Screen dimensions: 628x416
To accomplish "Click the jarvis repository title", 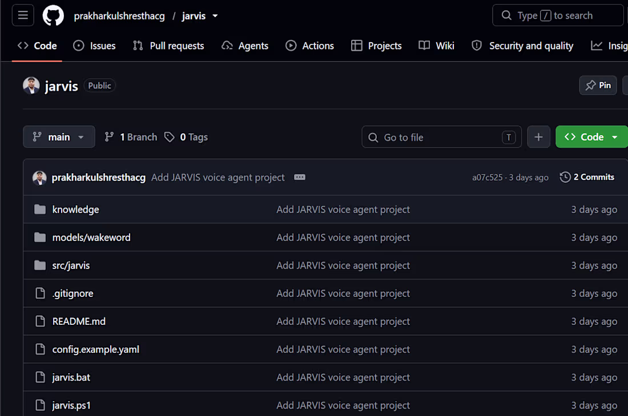I will (61, 86).
